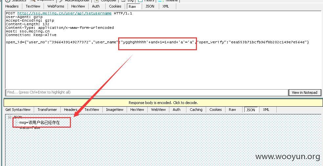323x166 pixels.
Task: Select the msg=该用户名已经存在 tree row
Action: point(39,123)
